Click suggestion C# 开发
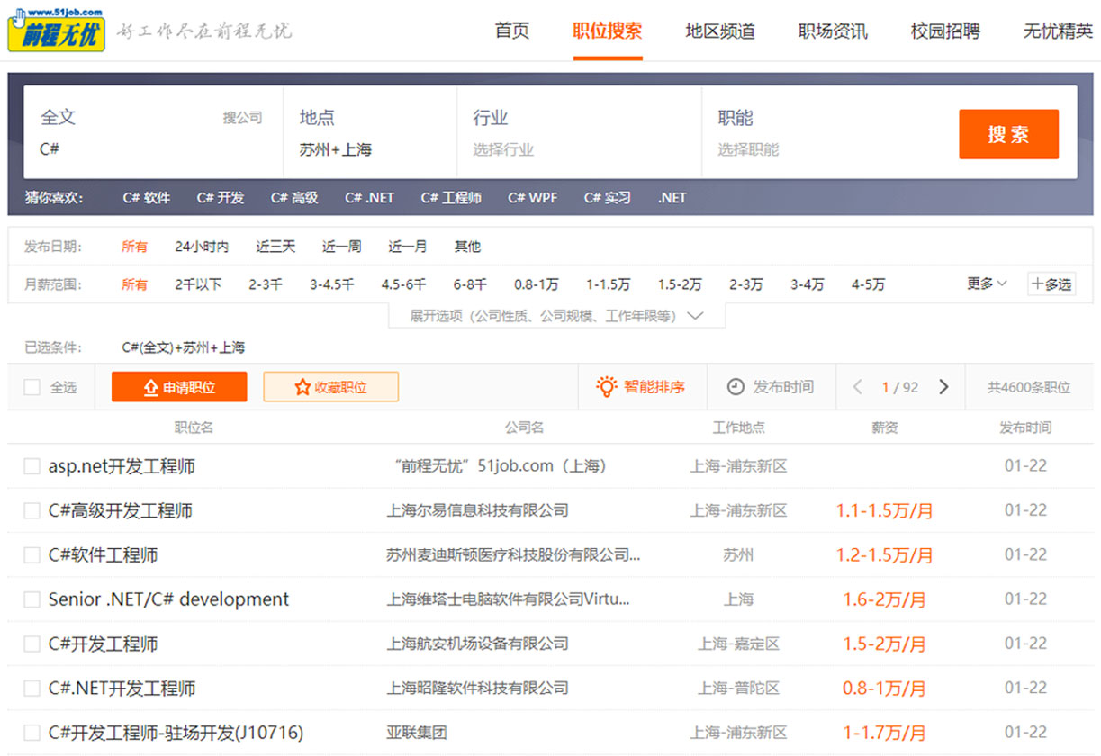This screenshot has width=1101, height=756. [220, 198]
